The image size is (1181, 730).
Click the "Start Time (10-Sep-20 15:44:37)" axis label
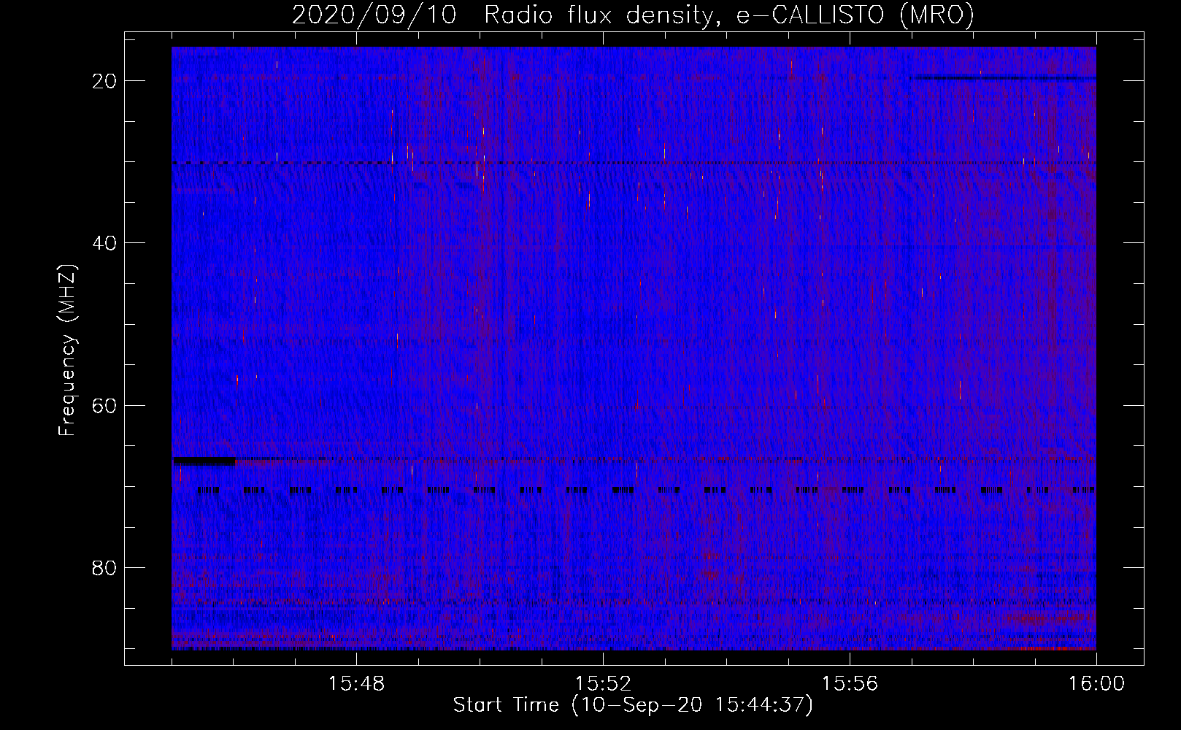[633, 705]
